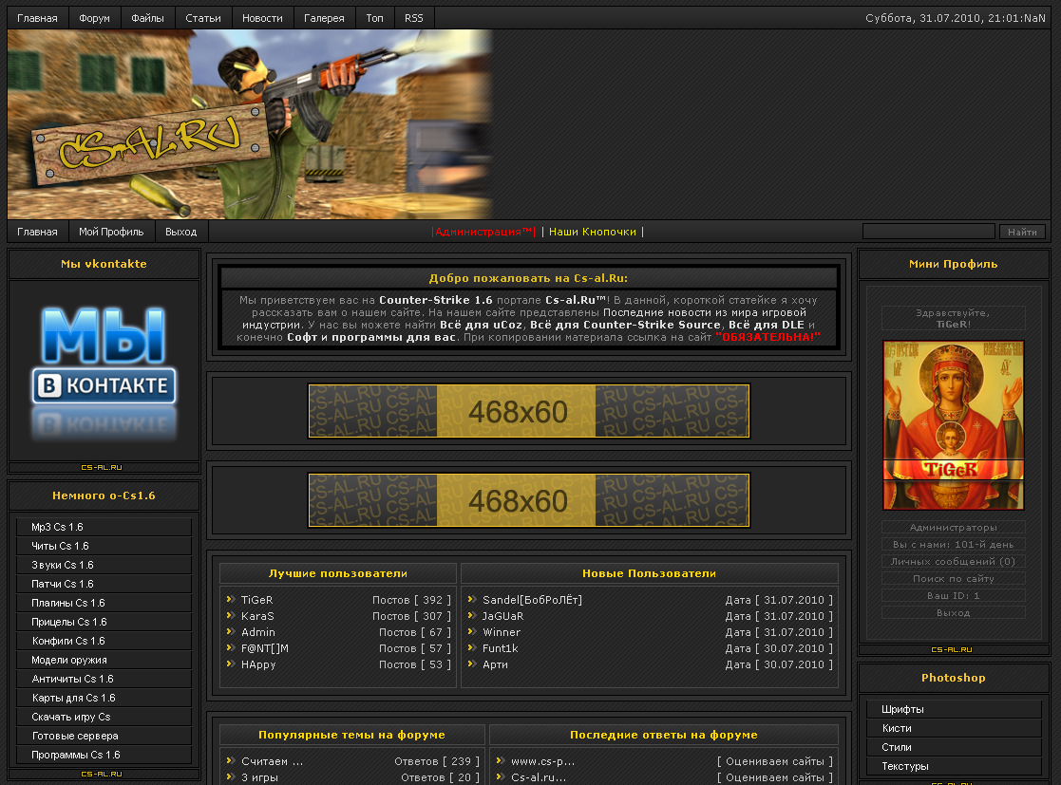Click arrow icon beside Winner user
1061x785 pixels.
point(472,631)
